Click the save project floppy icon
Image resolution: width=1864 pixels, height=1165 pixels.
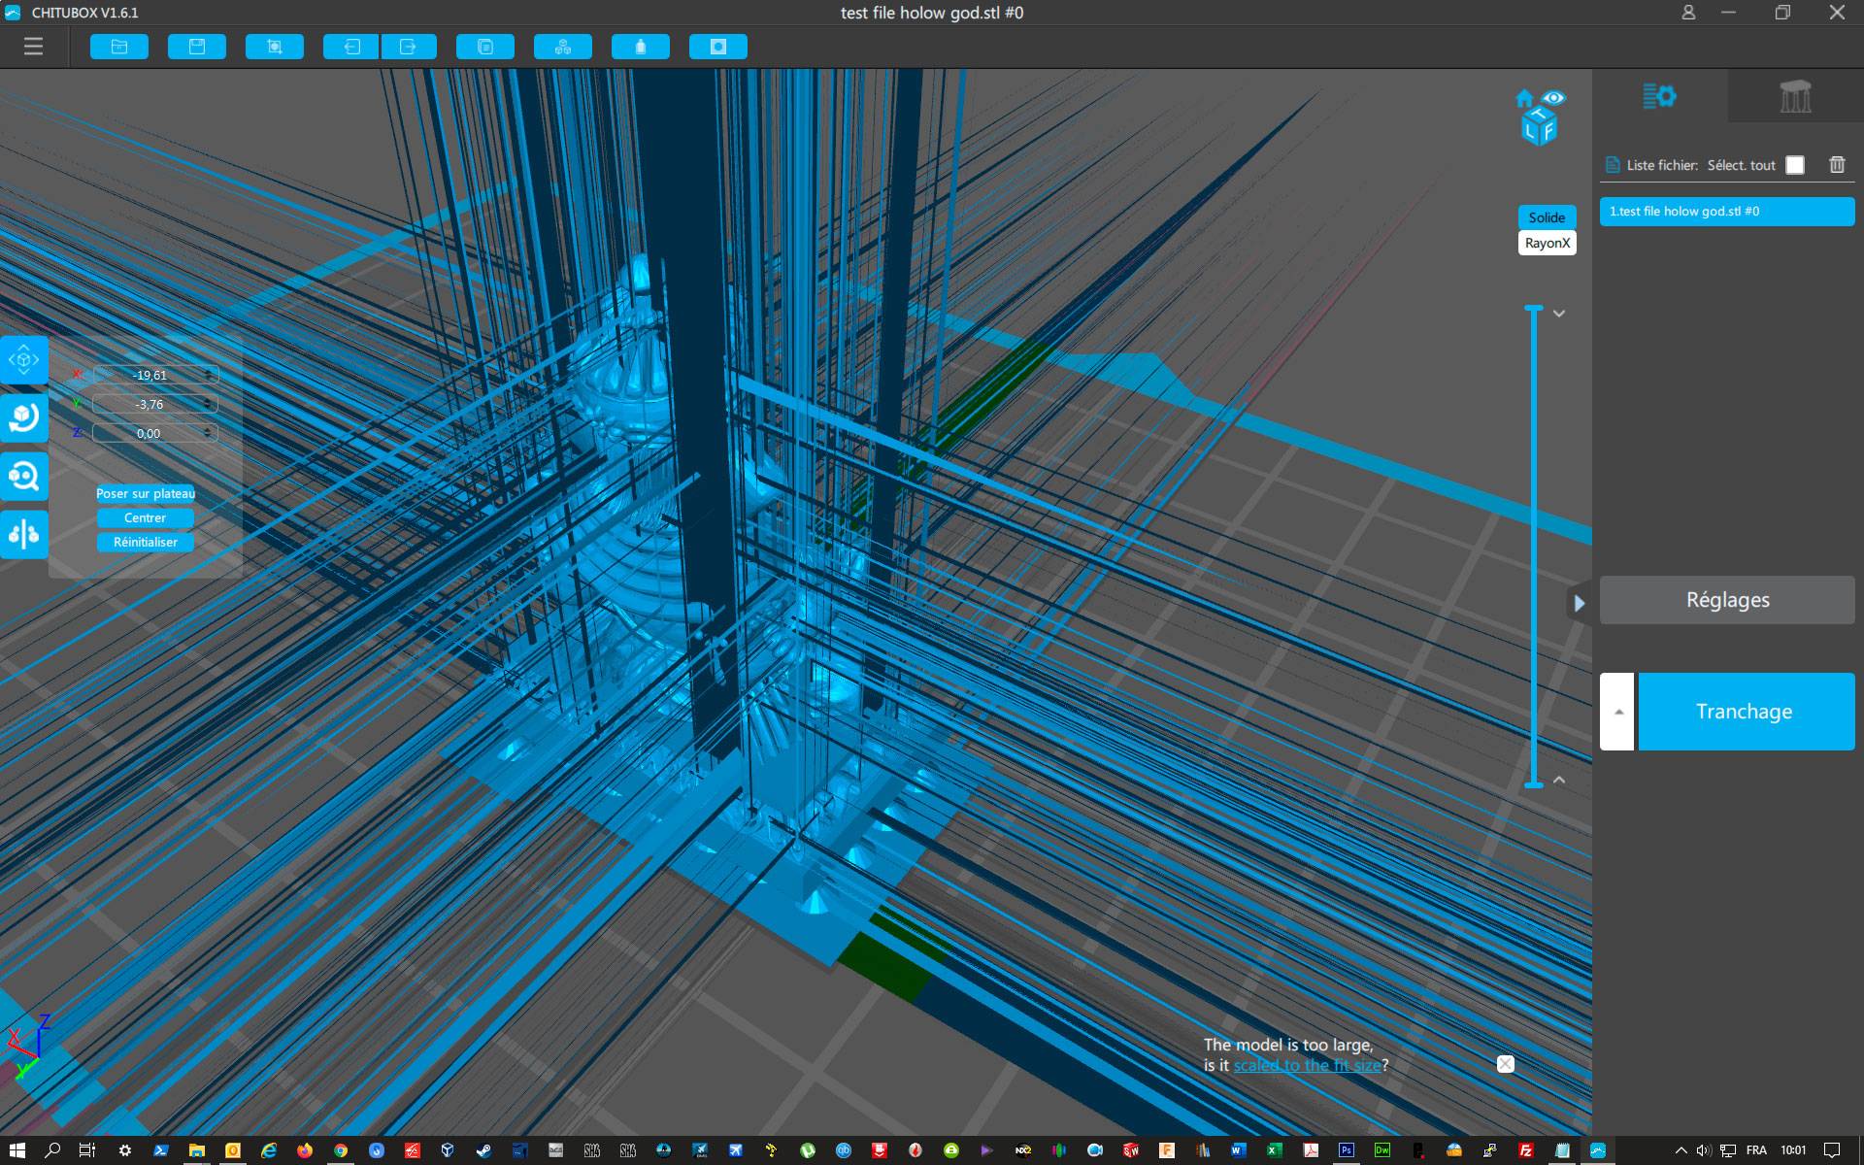pos(197,47)
